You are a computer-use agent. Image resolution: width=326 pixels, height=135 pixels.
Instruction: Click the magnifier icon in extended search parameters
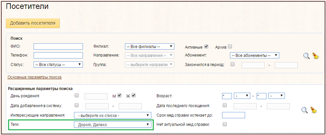tap(305, 110)
